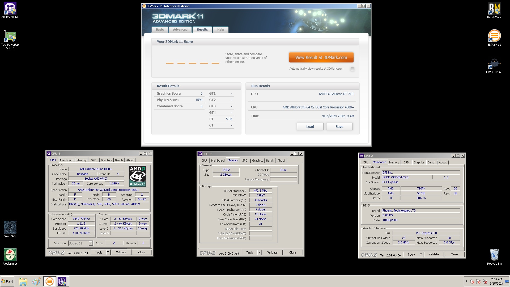Click Tools button in right CPU-Z window
The width and height of the screenshot is (510, 287).
[x=411, y=254]
